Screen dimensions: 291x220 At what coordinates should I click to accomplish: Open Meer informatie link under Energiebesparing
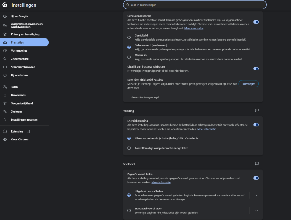tap(207, 129)
